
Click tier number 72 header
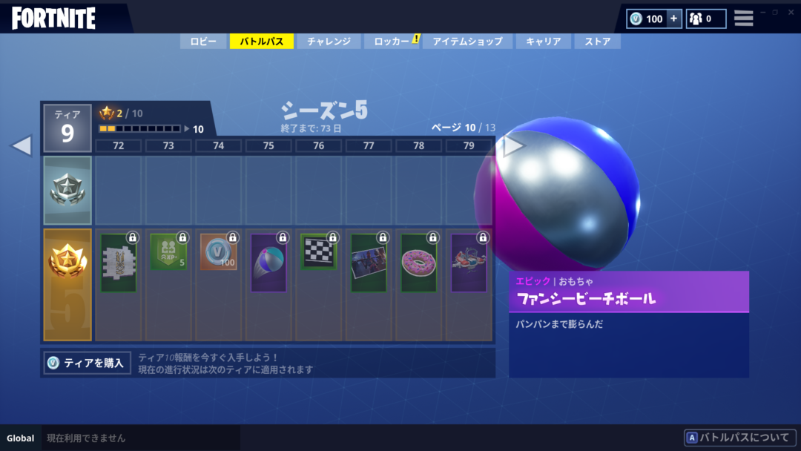coord(119,145)
